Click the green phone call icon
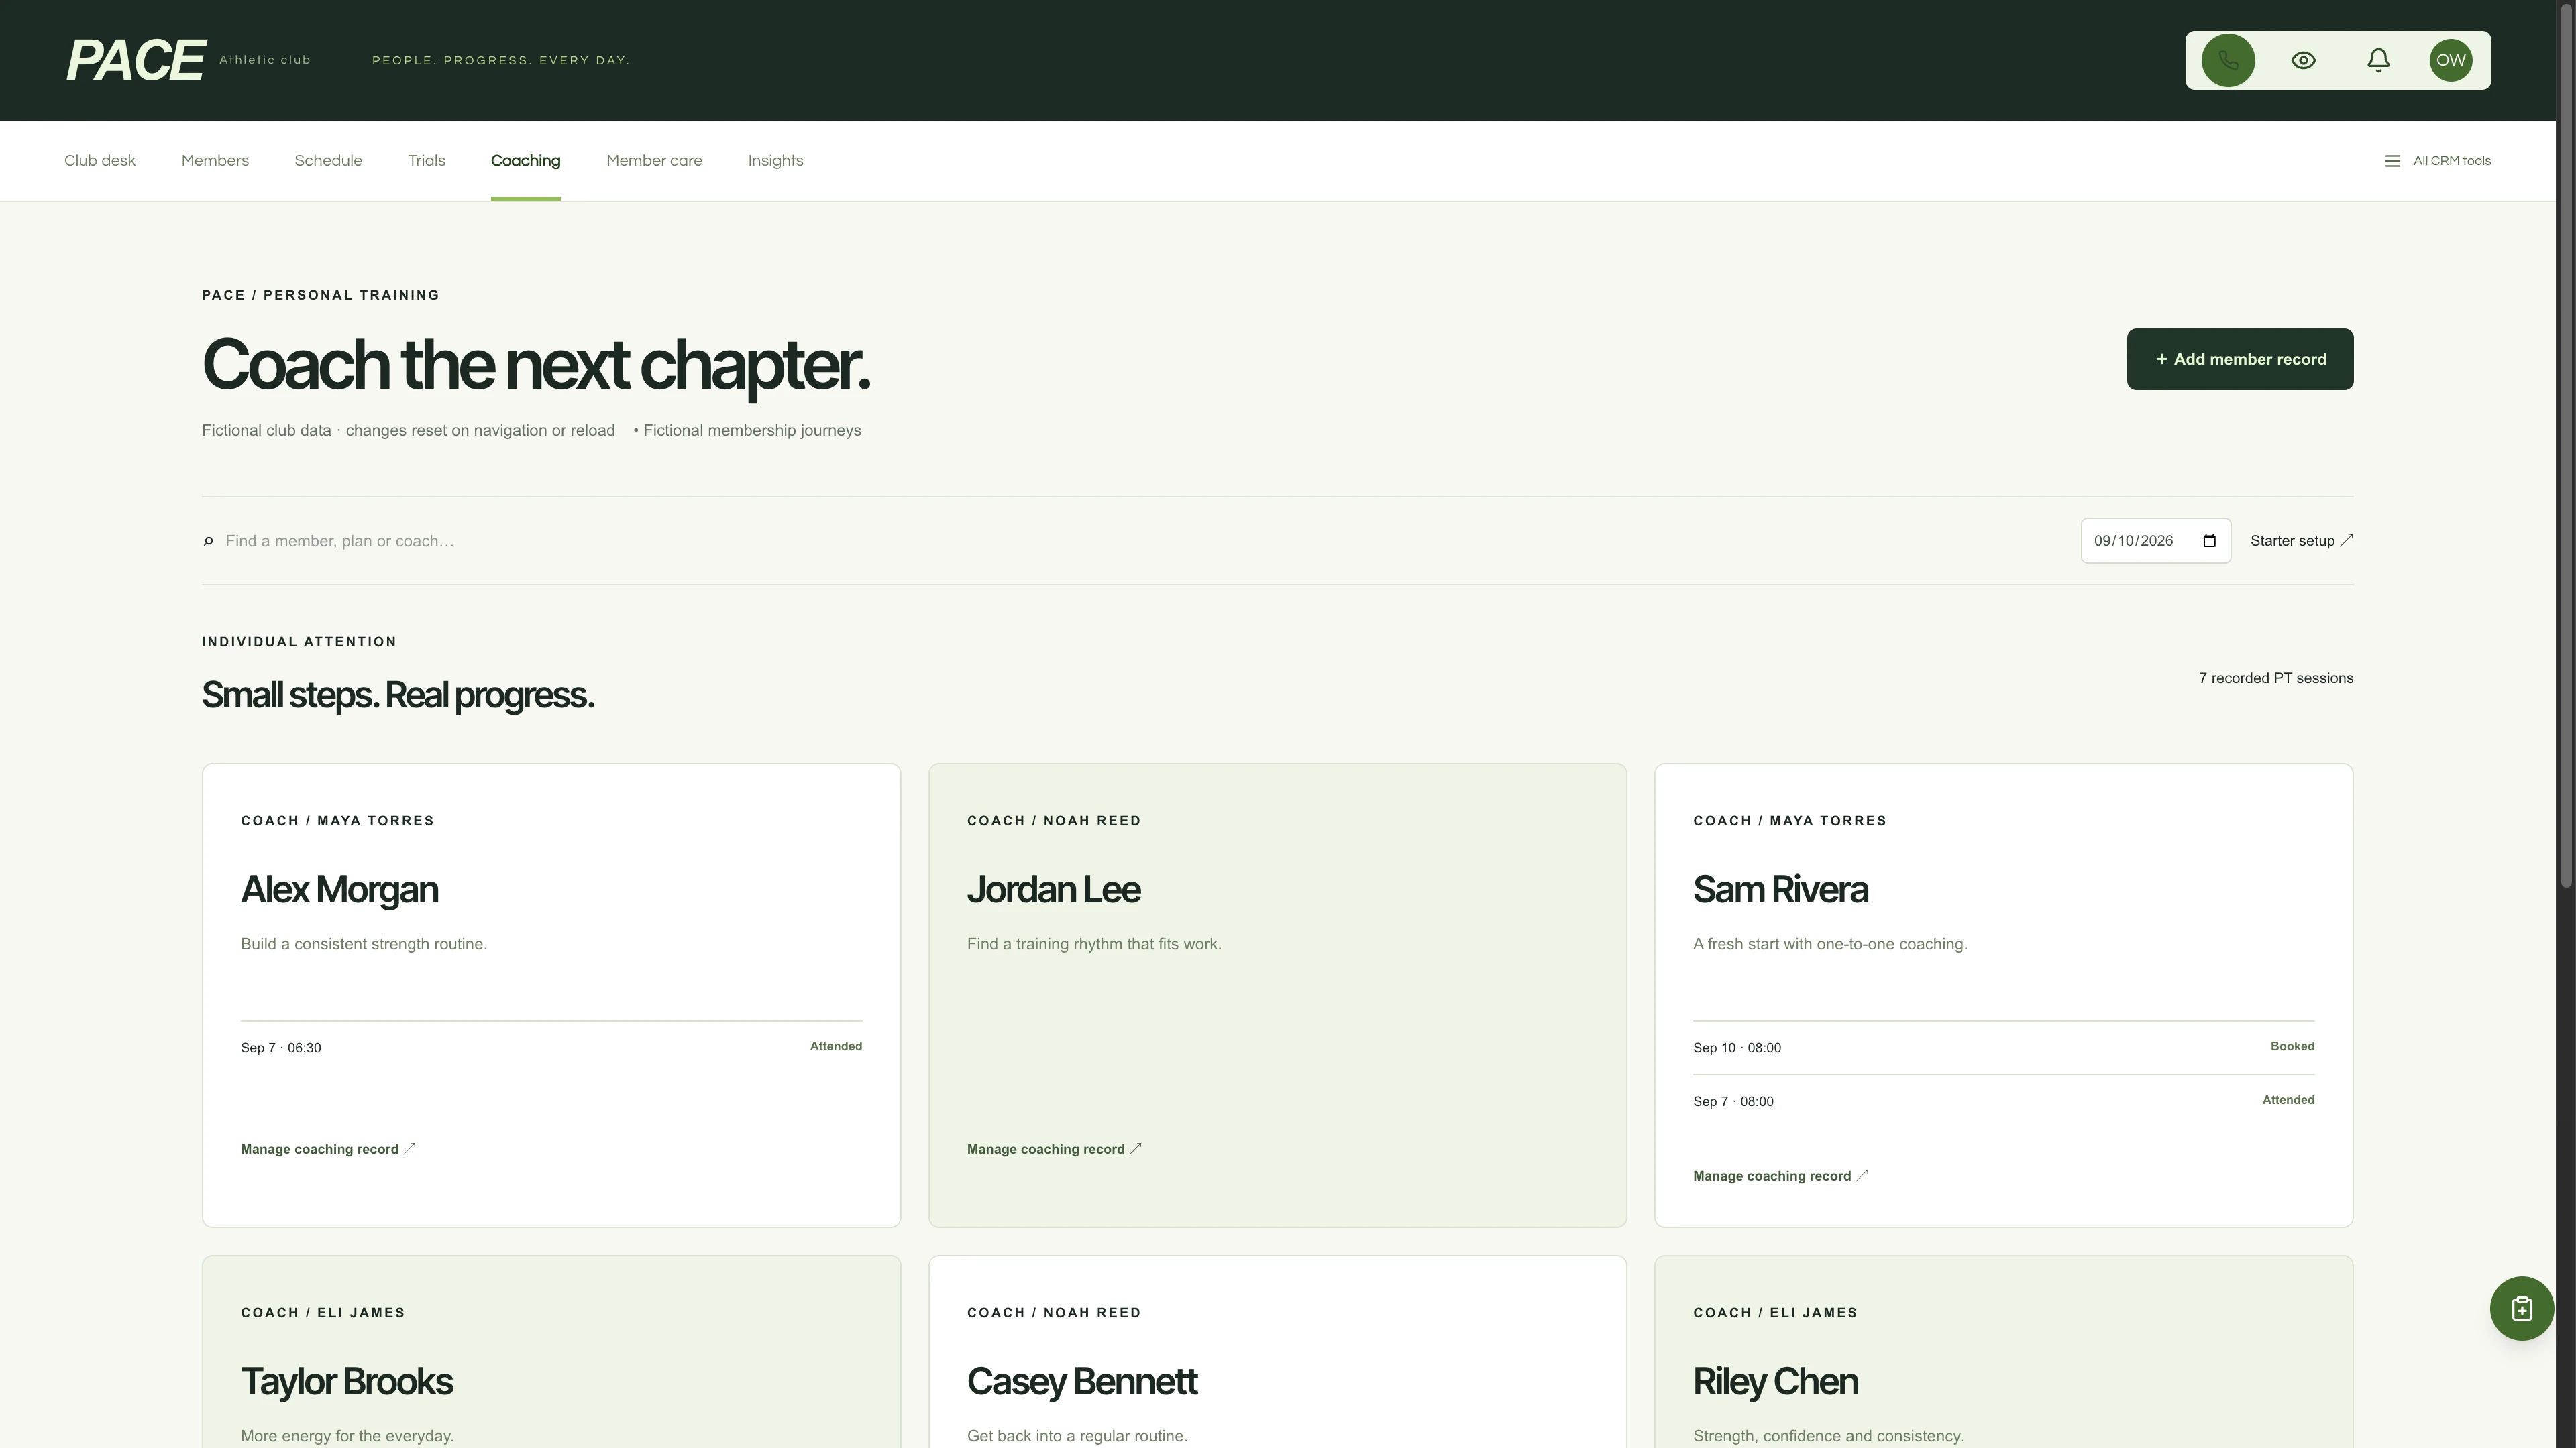The image size is (2576, 1448). pos(2227,60)
